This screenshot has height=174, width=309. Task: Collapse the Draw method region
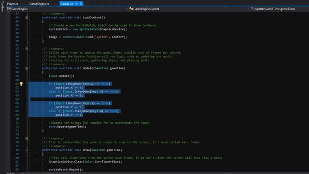(27, 150)
